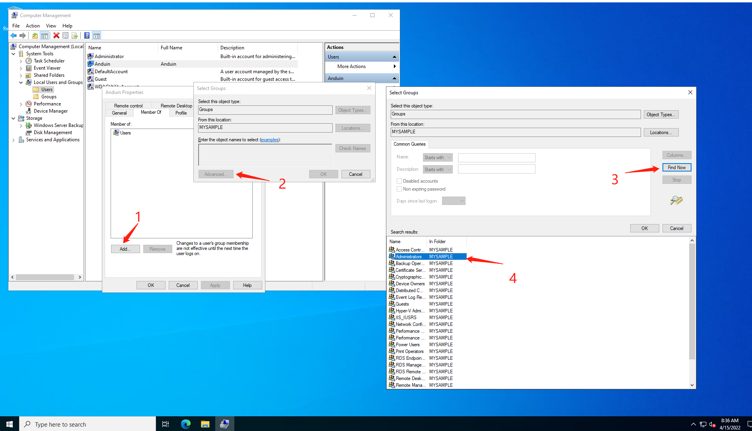Select the Windows Server Backup icon
This screenshot has height=431, width=752.
[29, 125]
